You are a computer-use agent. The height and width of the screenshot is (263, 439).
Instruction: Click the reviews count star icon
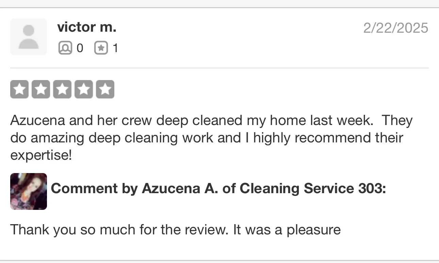point(101,48)
